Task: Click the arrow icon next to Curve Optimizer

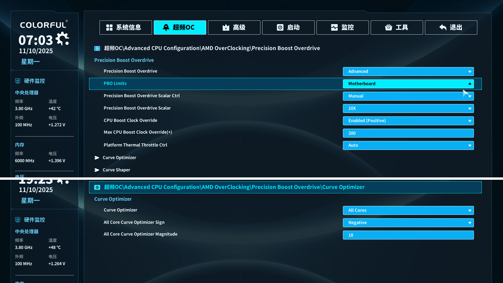Action: pyautogui.click(x=97, y=158)
